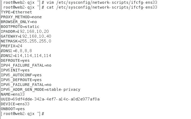
Task: Click the IPV4_FAILURE_FATAL=no line
Action: 26,65
